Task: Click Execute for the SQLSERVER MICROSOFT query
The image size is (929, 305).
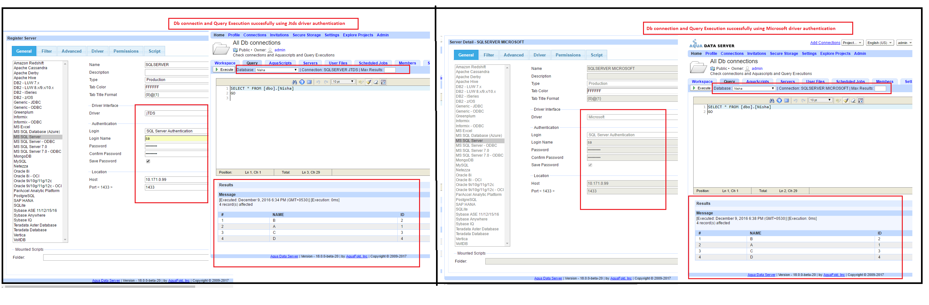Action: 702,88
